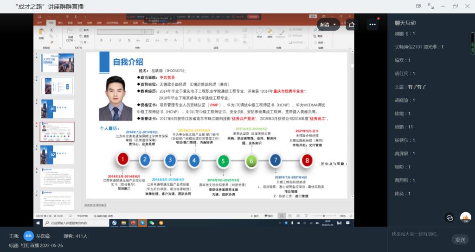The width and height of the screenshot is (475, 252).
Task: Click the mini-window mode icon in title bar
Action: click(418, 6)
